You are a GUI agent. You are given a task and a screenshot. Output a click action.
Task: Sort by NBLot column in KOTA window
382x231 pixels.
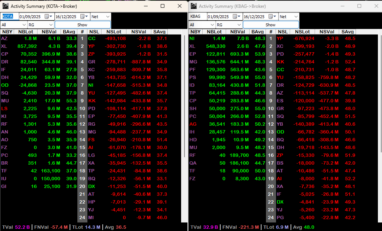coord(26,32)
